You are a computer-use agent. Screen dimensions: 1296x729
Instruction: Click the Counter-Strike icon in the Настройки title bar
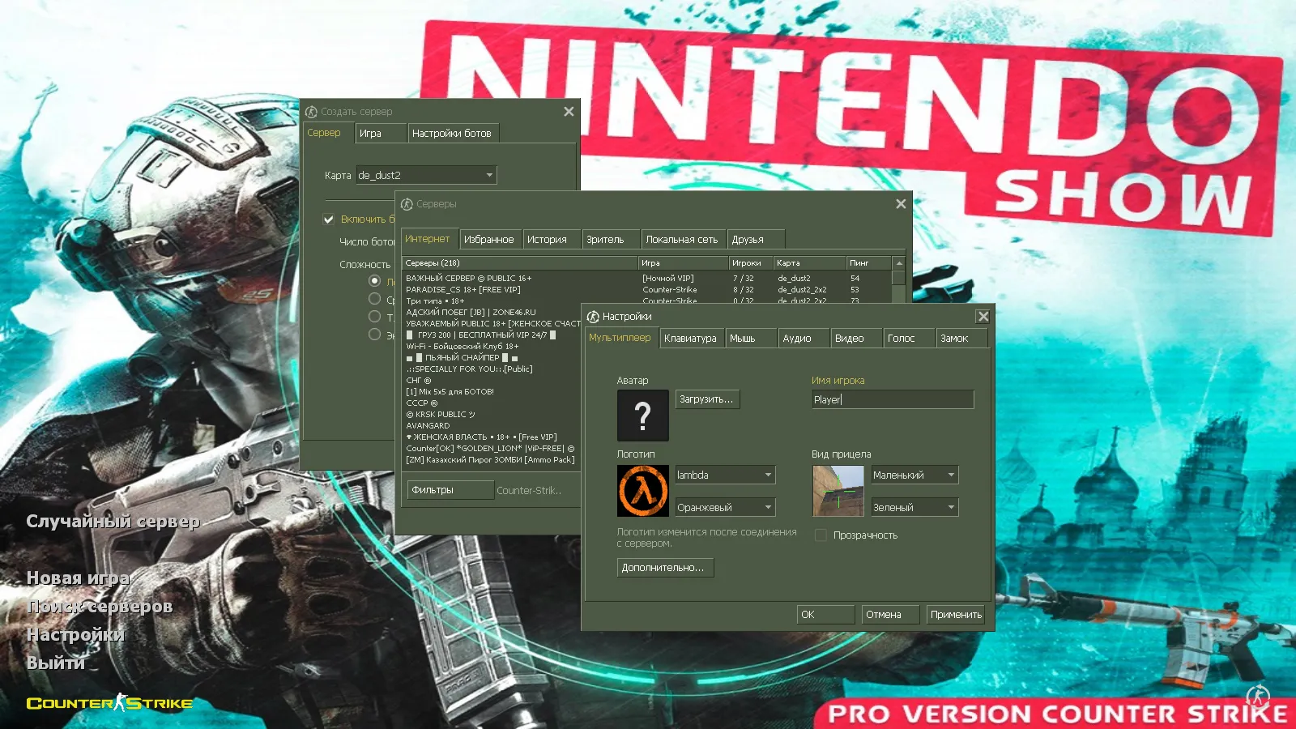pos(595,317)
